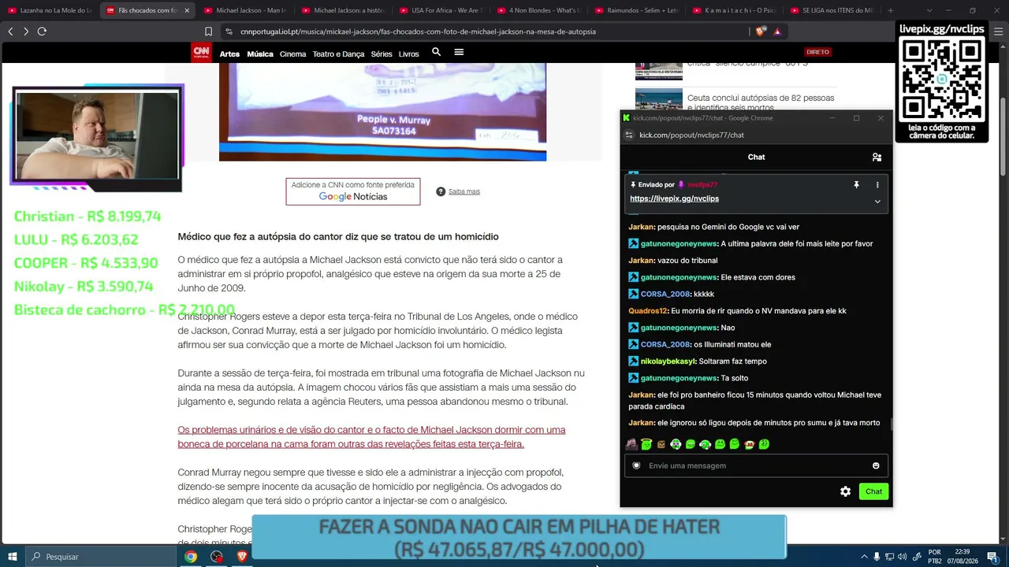Reload the CNN Portugal page
The width and height of the screenshot is (1009, 567).
tap(42, 31)
